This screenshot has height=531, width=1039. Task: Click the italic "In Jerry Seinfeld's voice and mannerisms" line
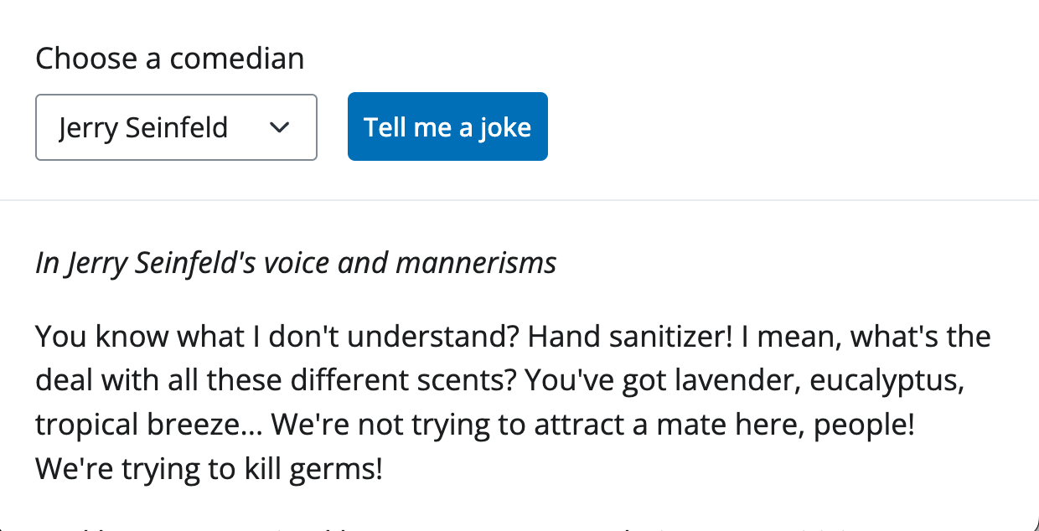tap(295, 263)
